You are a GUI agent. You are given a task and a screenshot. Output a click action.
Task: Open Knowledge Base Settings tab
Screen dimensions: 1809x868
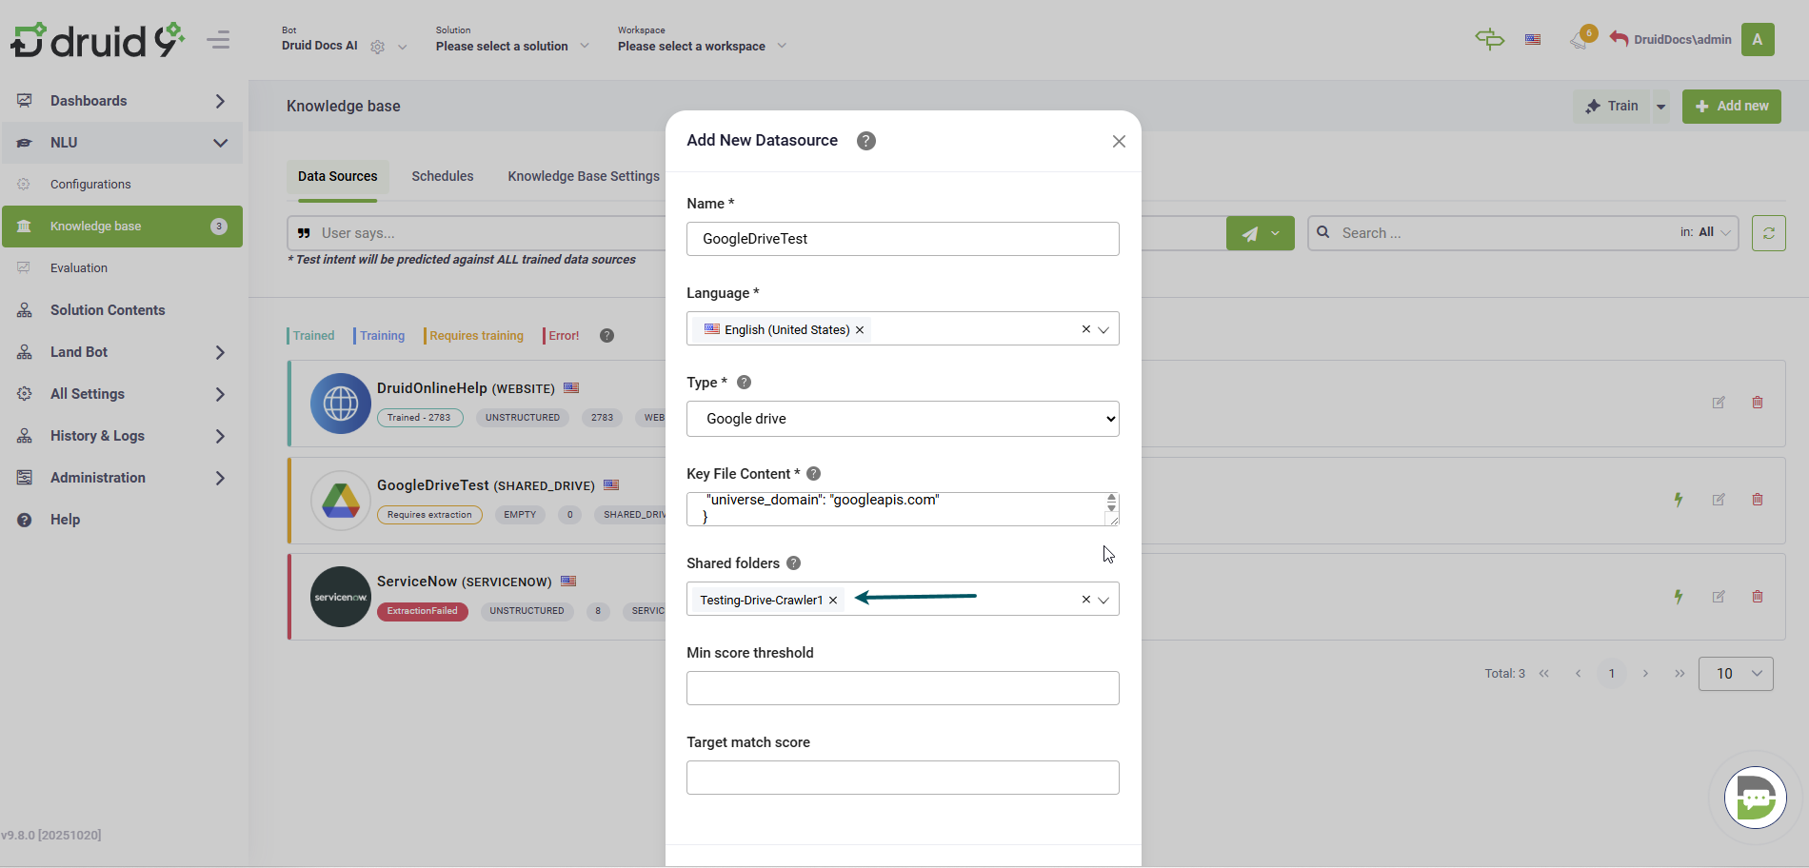point(583,176)
